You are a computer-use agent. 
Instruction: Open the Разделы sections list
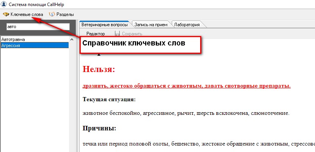point(65,14)
